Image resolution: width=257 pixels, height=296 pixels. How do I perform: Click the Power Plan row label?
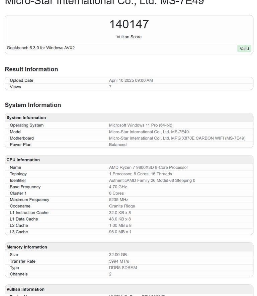click(21, 144)
